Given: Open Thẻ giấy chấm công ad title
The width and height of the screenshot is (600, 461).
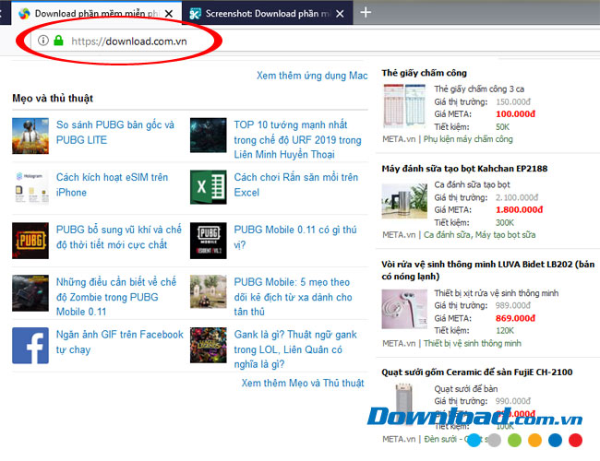Looking at the screenshot, I should tap(424, 73).
